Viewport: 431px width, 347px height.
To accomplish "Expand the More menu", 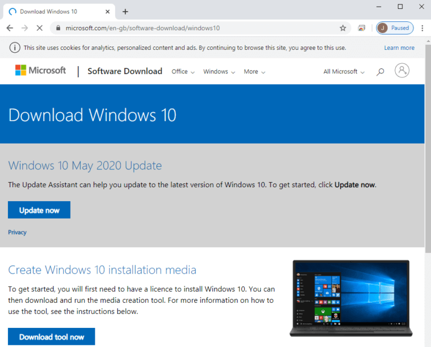I will [x=255, y=72].
